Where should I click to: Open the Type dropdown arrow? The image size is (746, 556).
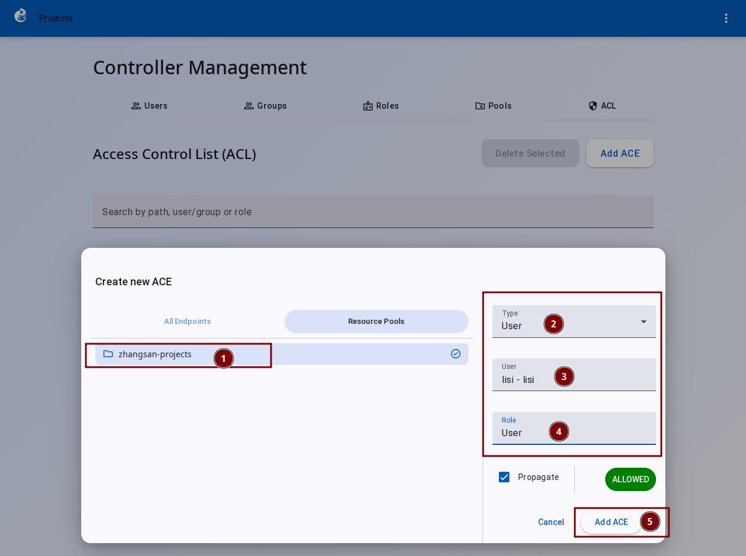[x=644, y=322]
